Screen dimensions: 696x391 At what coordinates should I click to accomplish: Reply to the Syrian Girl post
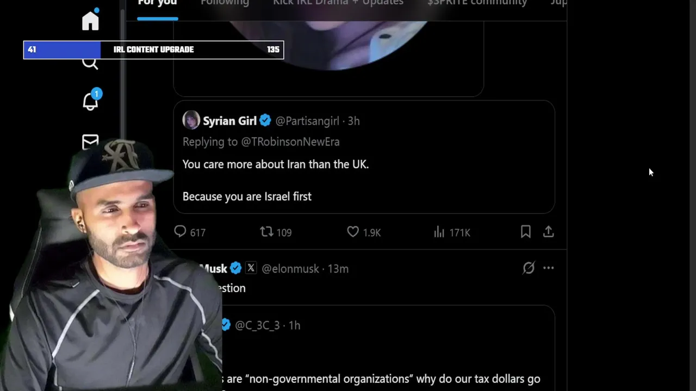pos(189,232)
